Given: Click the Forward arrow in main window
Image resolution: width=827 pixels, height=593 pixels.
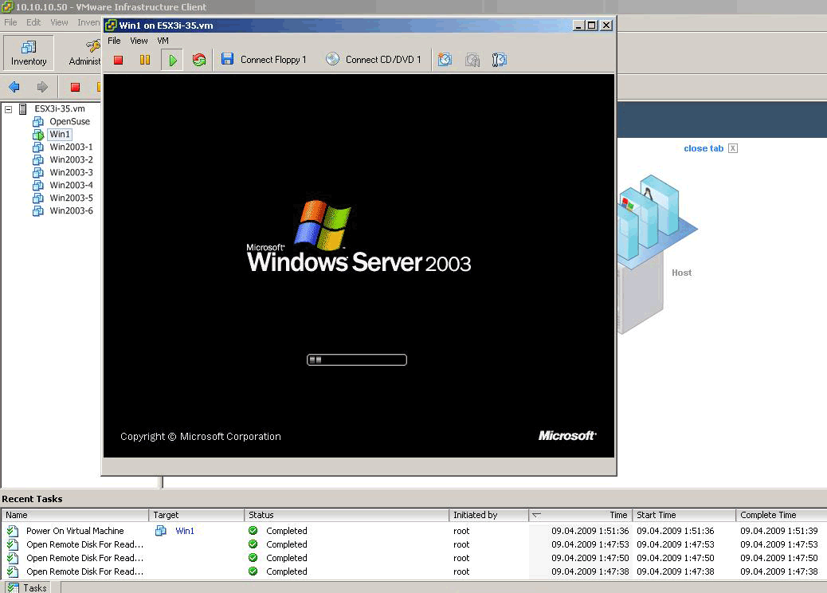Looking at the screenshot, I should (x=42, y=87).
